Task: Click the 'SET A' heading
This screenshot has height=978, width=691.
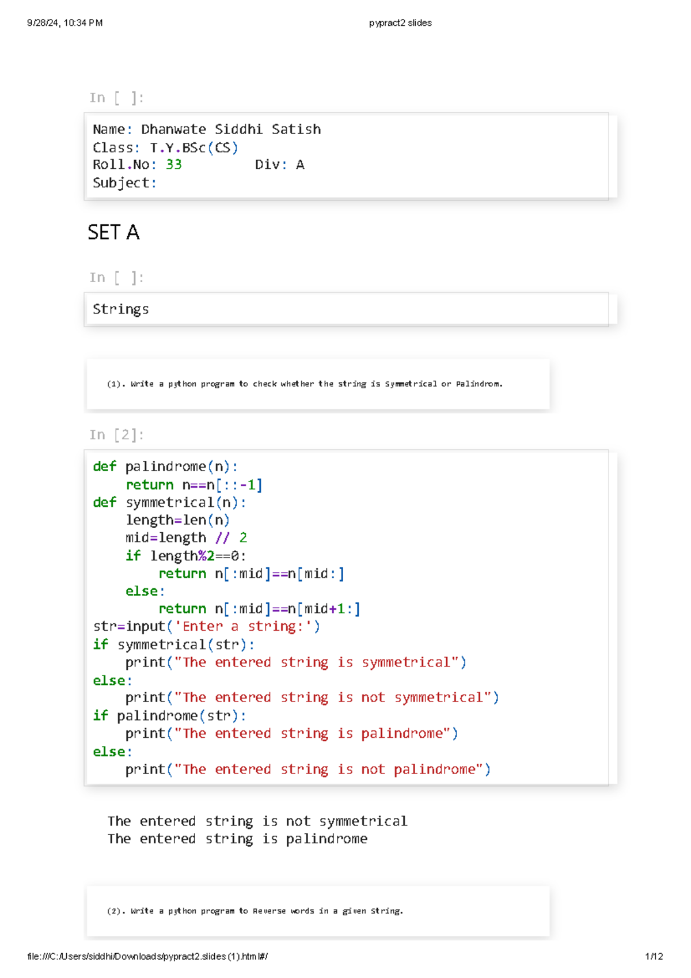Action: 113,233
